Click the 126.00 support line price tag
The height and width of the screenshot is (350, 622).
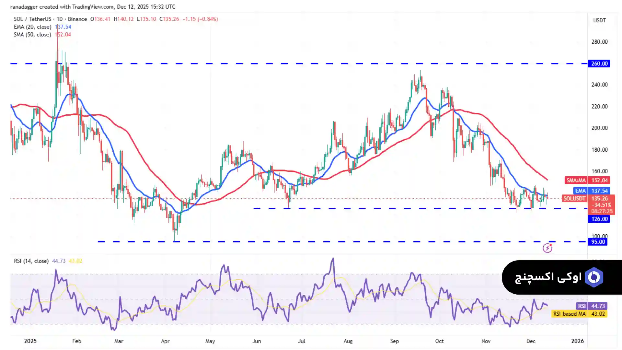click(x=599, y=219)
